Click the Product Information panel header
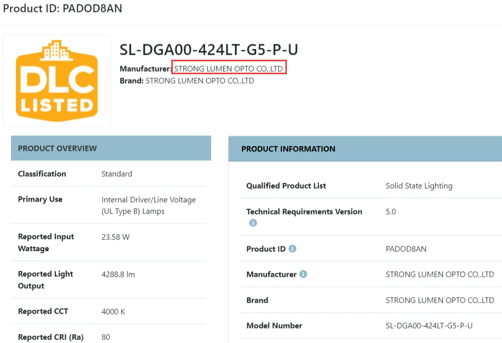The width and height of the screenshot is (502, 343). (x=365, y=149)
